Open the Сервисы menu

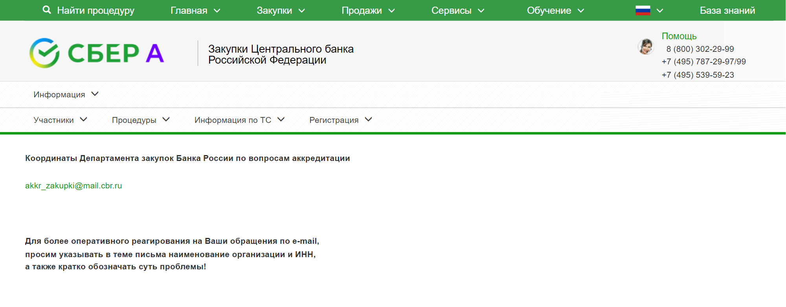click(451, 11)
